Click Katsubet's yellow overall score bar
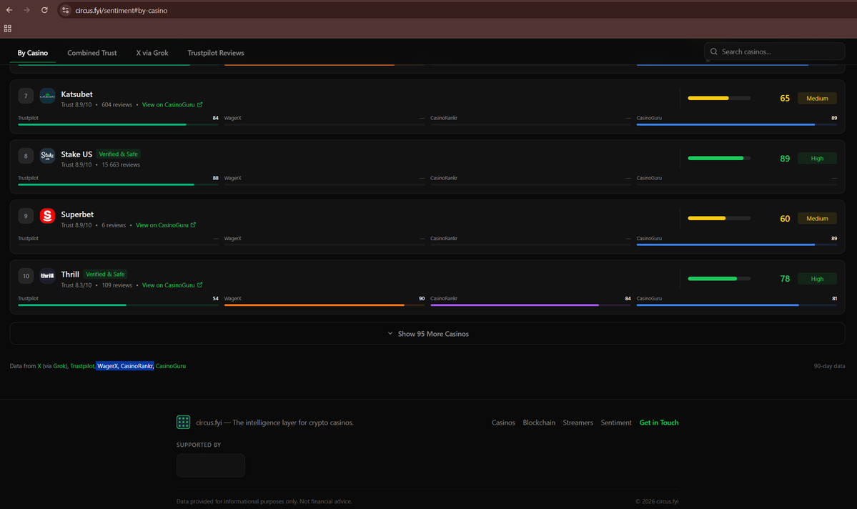This screenshot has height=509, width=857. [x=719, y=99]
